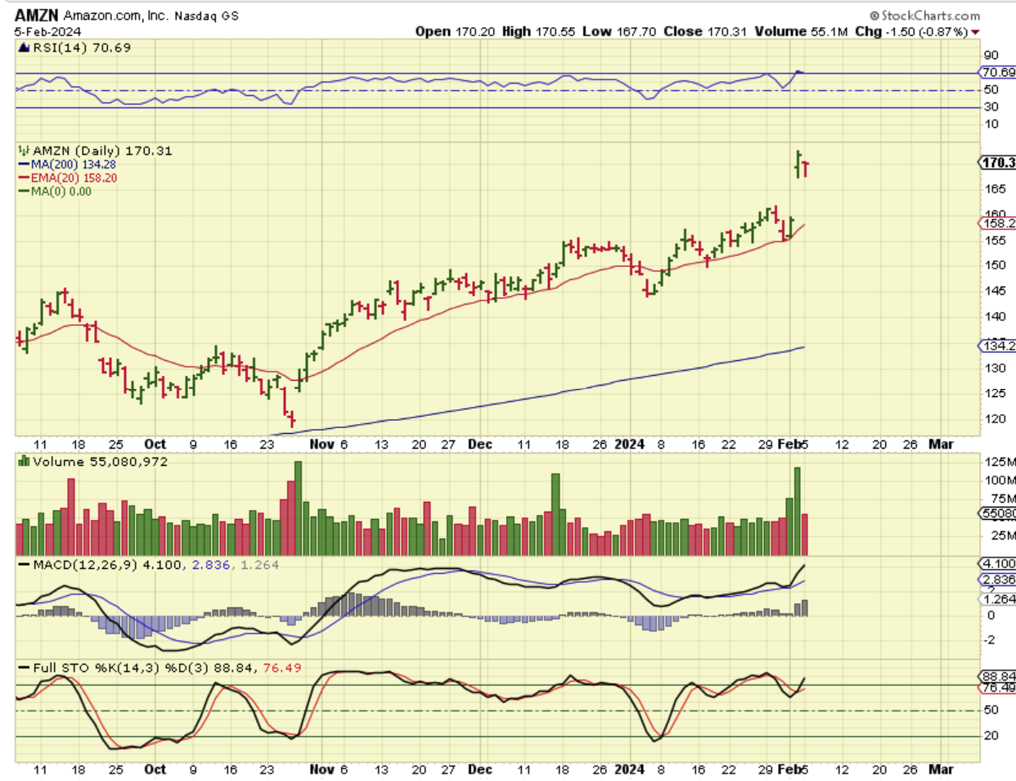Click the final red price bar for Feb 5
This screenshot has width=1016, height=781.
coord(806,169)
